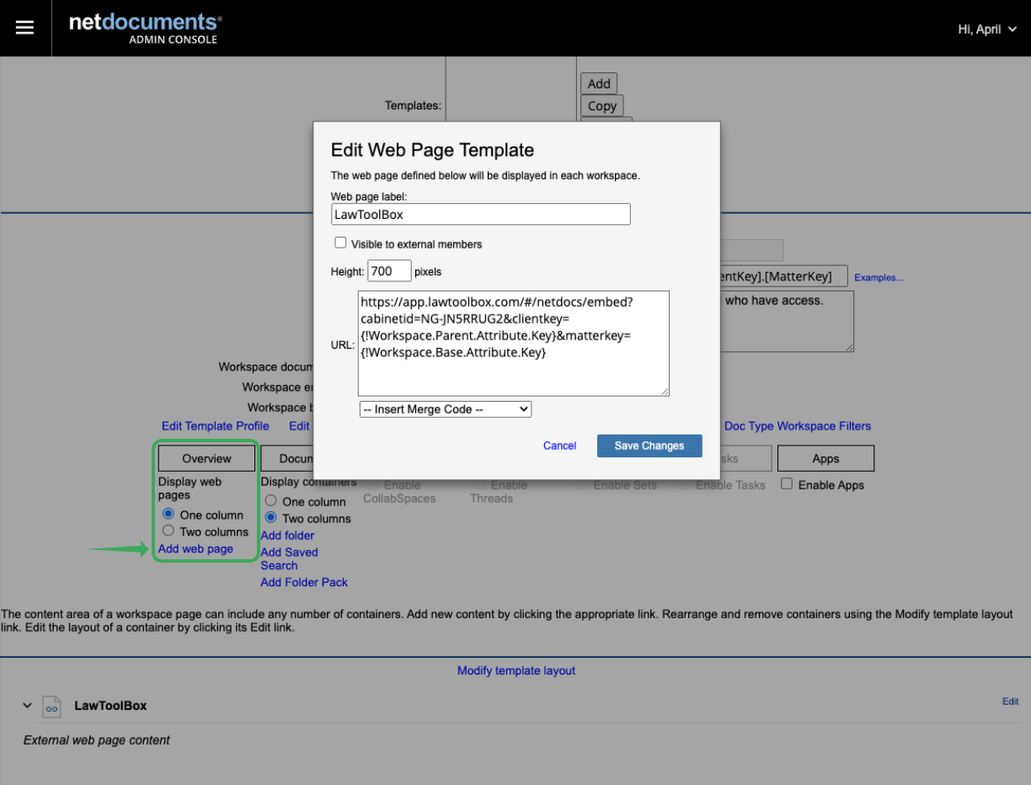This screenshot has height=785, width=1031.
Task: Select One column for web pages
Action: (x=168, y=514)
